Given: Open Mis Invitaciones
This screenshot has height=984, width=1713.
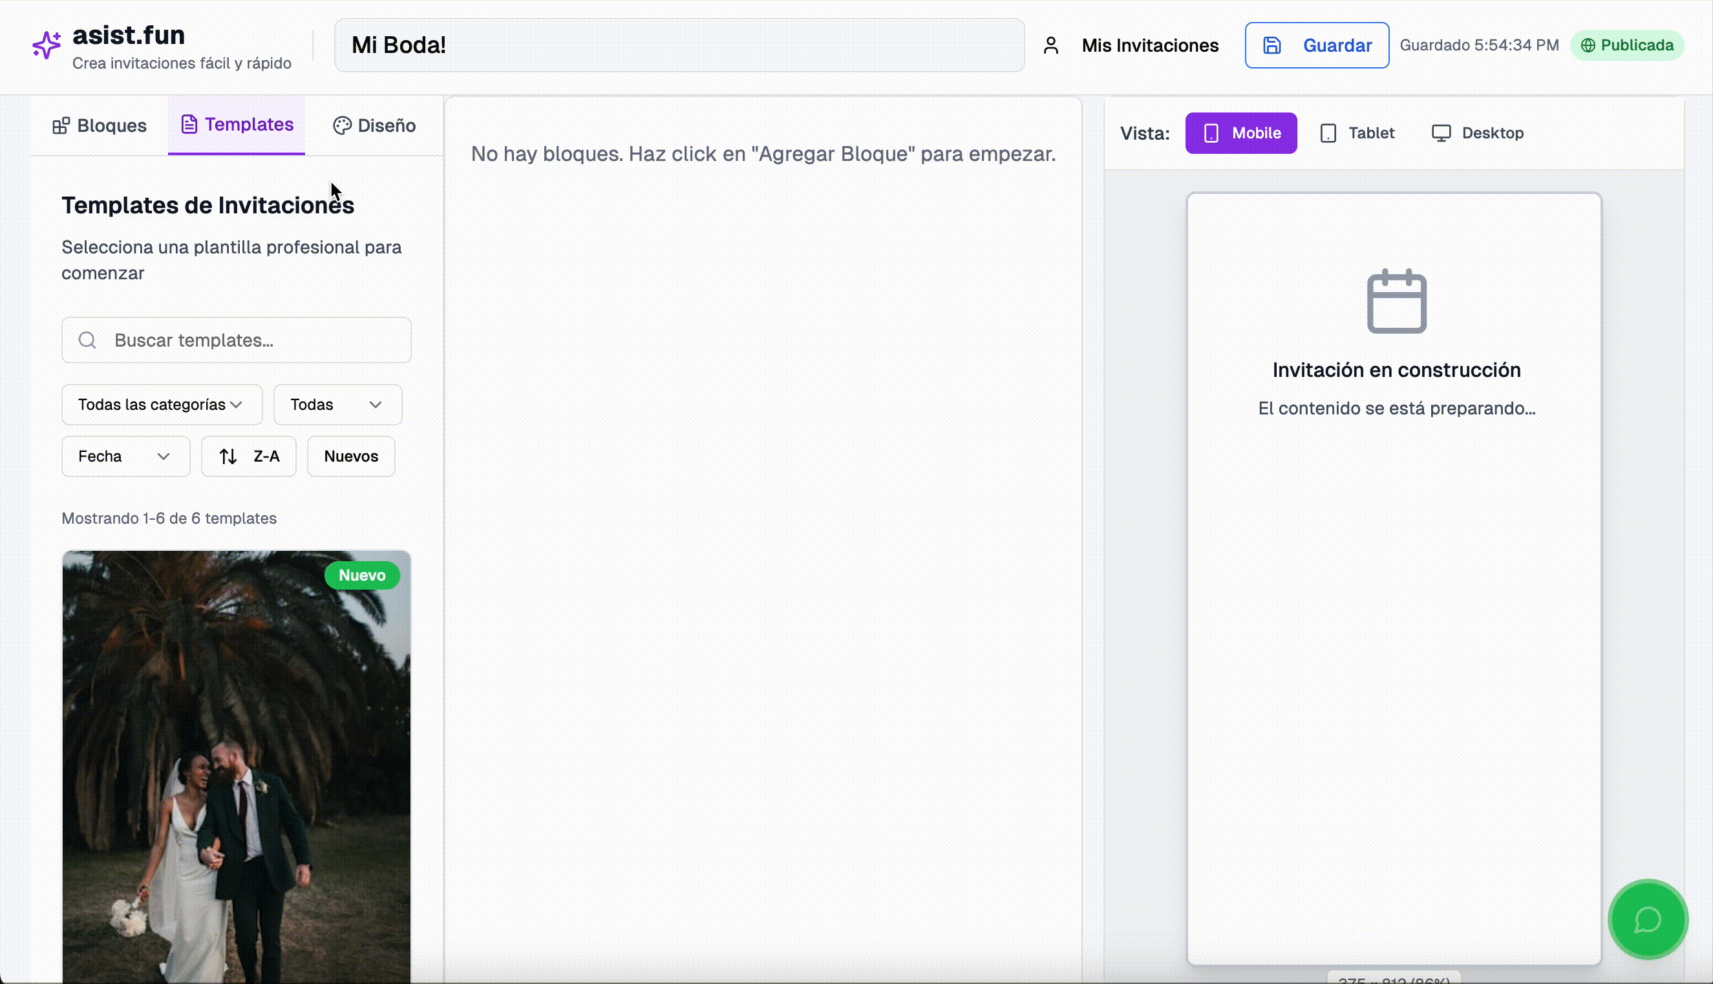Looking at the screenshot, I should (x=1149, y=45).
